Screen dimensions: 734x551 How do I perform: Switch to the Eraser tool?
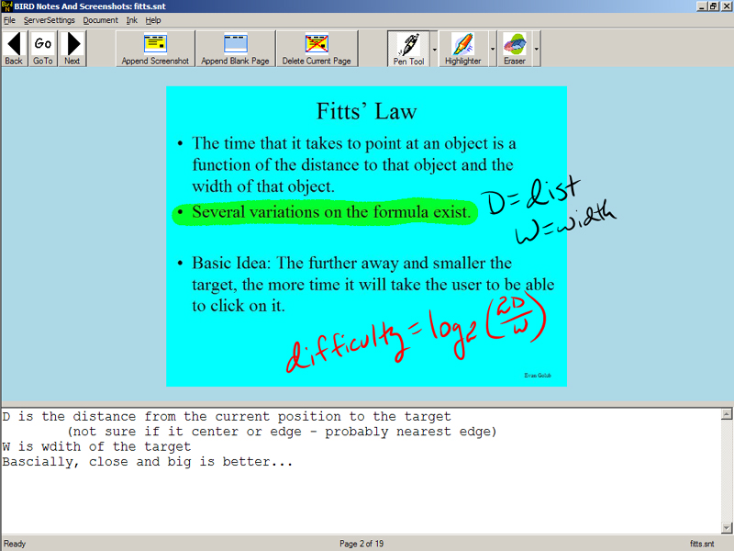514,48
